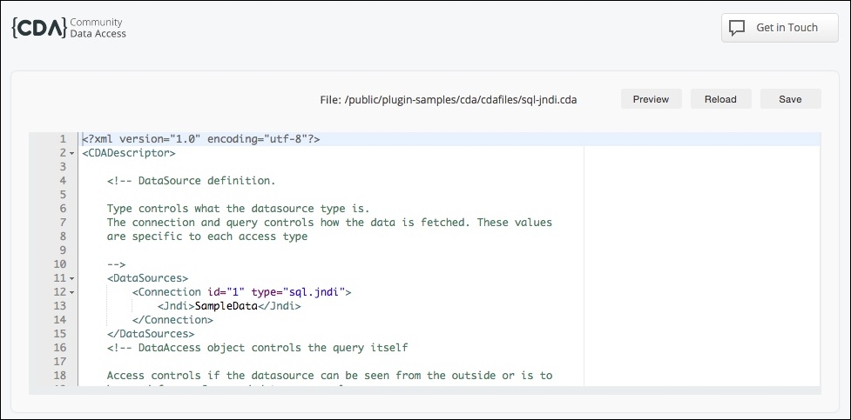Click the id="1" attribute of Connection
This screenshot has height=420, width=851.
pos(226,292)
